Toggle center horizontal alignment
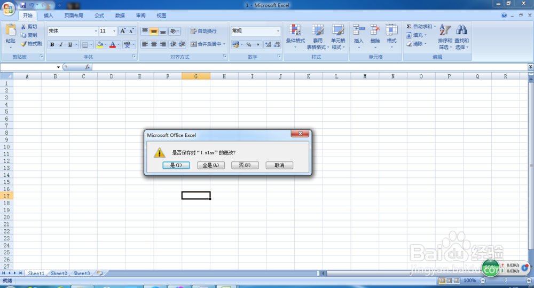The width and height of the screenshot is (534, 288). pyautogui.click(x=154, y=44)
